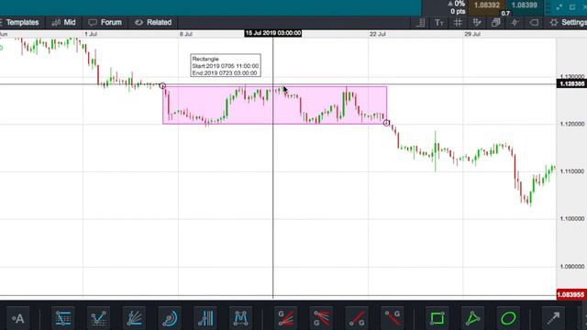This screenshot has width=587, height=330.
Task: Click the Rectangle start/end tooltip box
Action: [226, 65]
